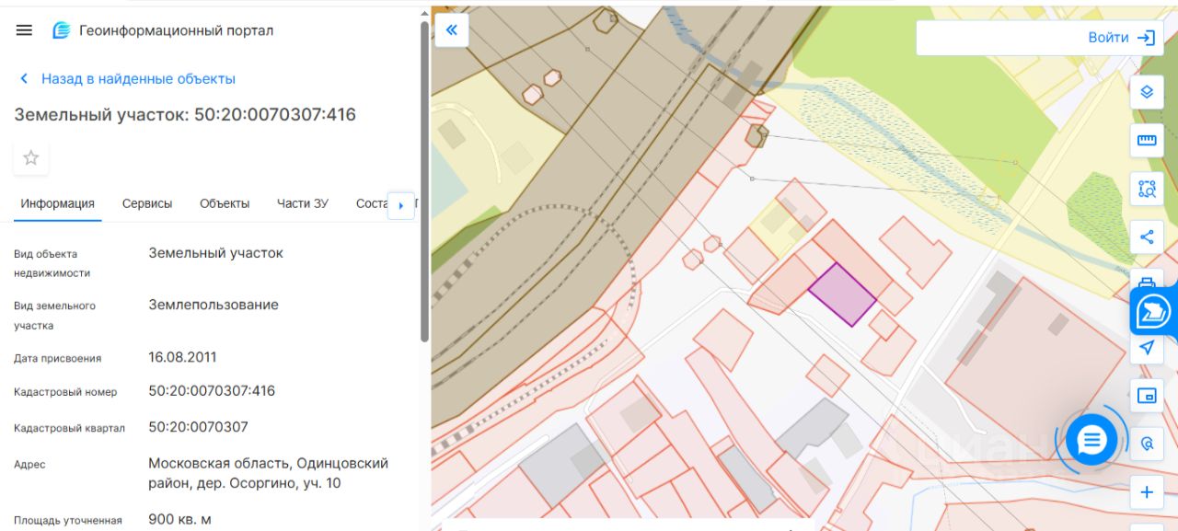Viewport: 1178px width, 531px height.
Task: Click the my location arrow icon
Action: point(1147,348)
